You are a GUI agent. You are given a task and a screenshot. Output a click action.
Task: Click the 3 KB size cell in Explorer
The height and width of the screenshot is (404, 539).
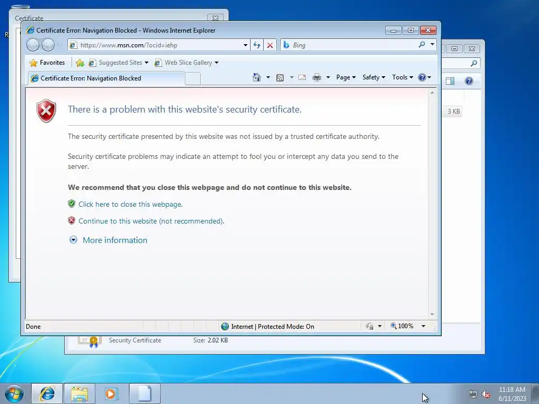coord(453,112)
